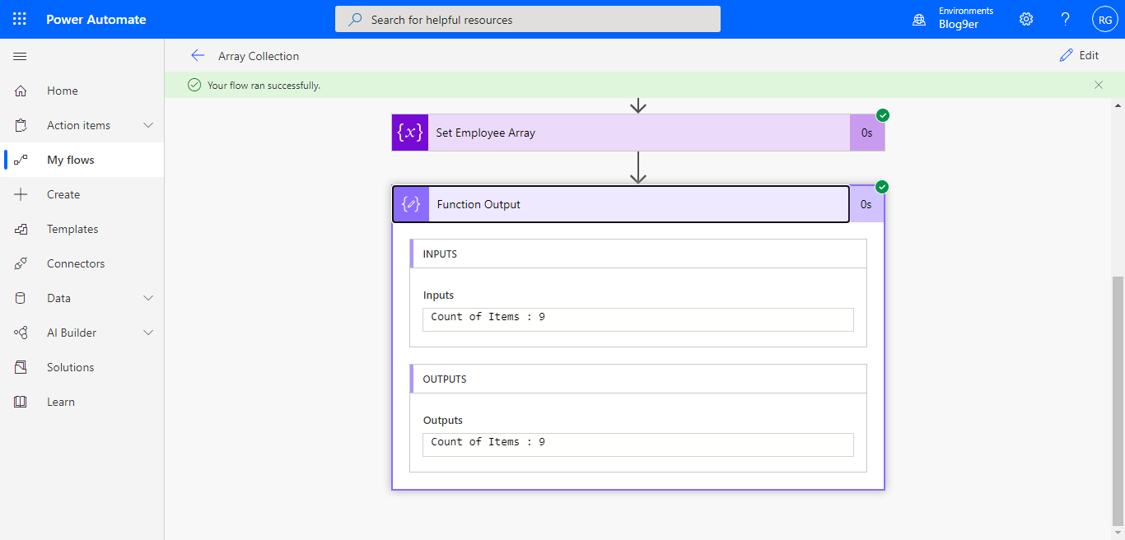Click the scrollbar up arrow
This screenshot has height=540, width=1125.
pyautogui.click(x=1118, y=105)
